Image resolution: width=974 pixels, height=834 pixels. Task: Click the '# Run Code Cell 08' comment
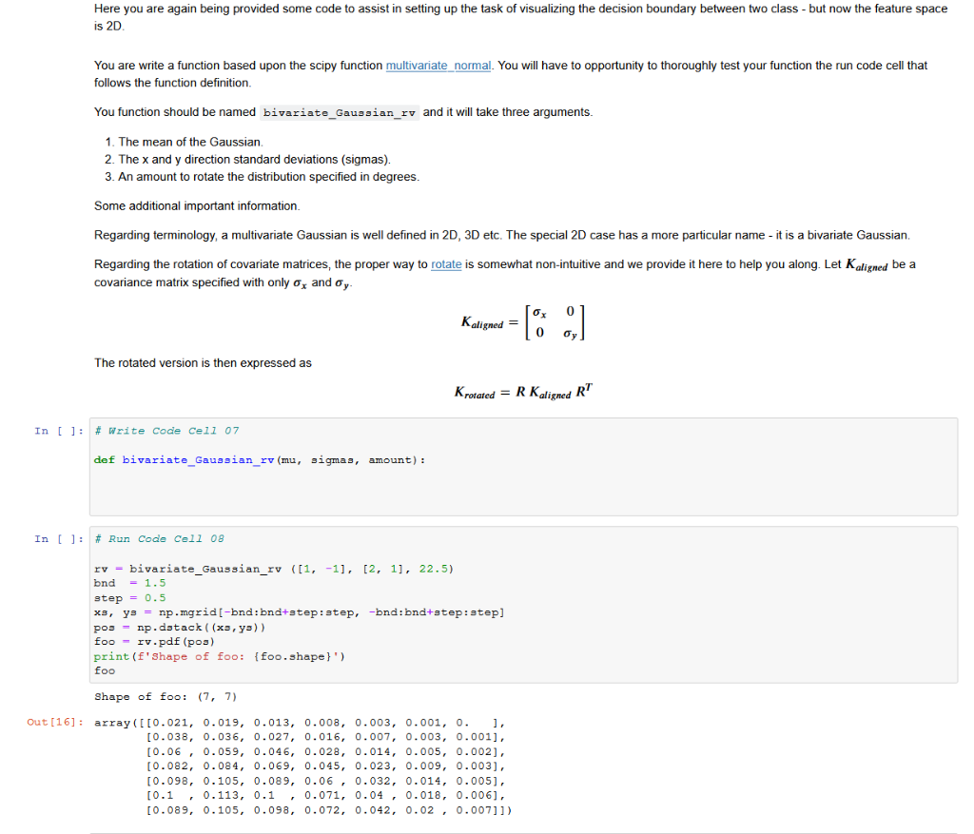tap(159, 538)
